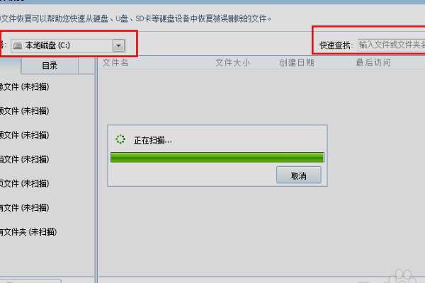This screenshot has width=425, height=283.
Task: Select the fourth 文件 (未扫描) list entry
Action: point(24,159)
